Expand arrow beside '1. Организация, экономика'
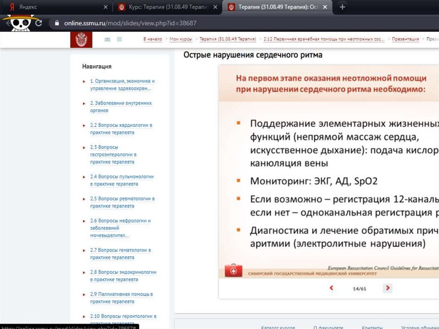Viewport: 439px width, 329px height. tap(84, 81)
